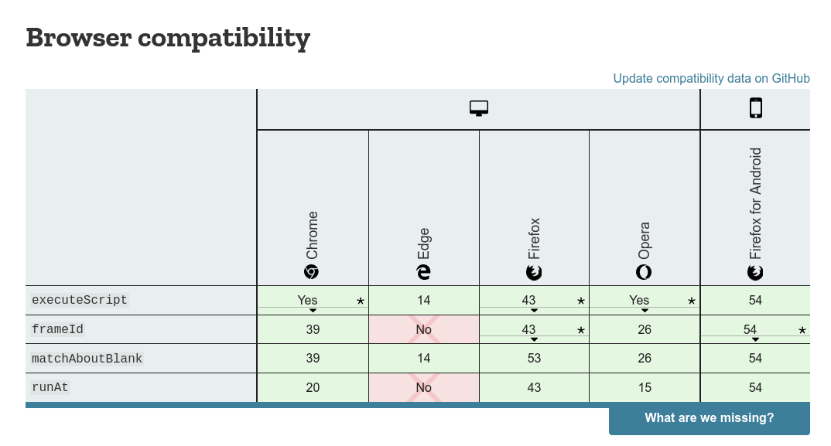The image size is (831, 446).
Task: Expand Firefox 43 frameId details arrow
Action: point(534,339)
